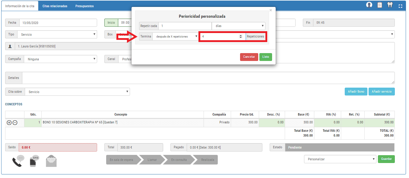This screenshot has width=409, height=178.
Task: Open the patient profile icon
Action: pyautogui.click(x=369, y=5)
